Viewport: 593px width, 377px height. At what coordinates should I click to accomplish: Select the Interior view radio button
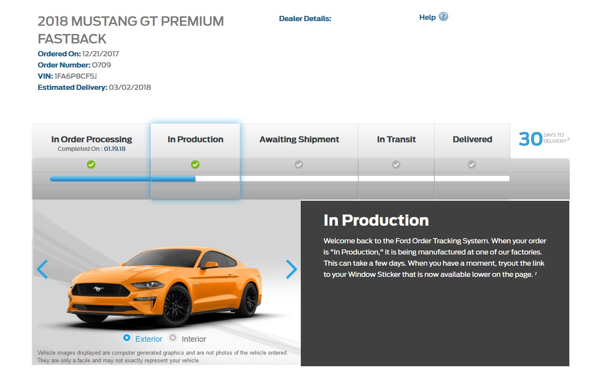pyautogui.click(x=173, y=338)
